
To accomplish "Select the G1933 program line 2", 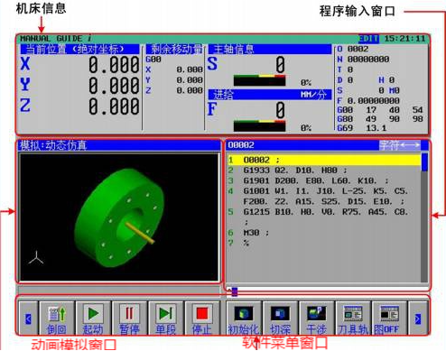I will (324, 171).
